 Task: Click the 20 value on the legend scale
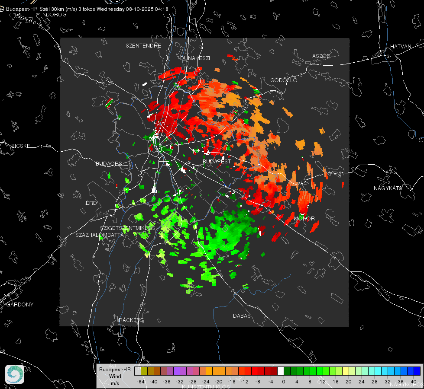(348, 382)
